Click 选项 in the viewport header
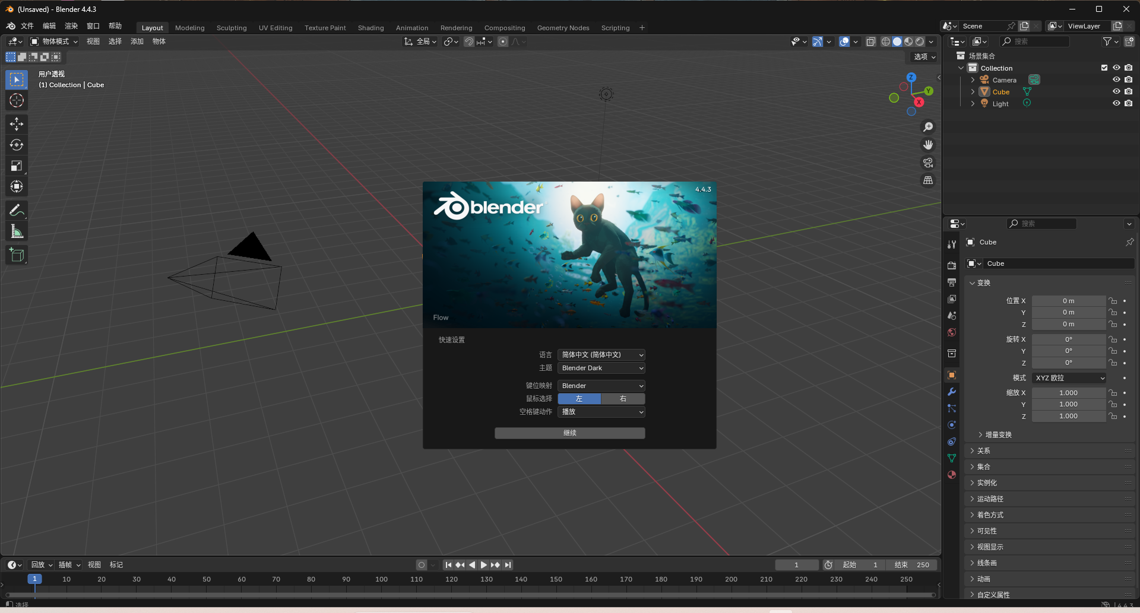Screen dimensions: 1140x613 click(923, 56)
